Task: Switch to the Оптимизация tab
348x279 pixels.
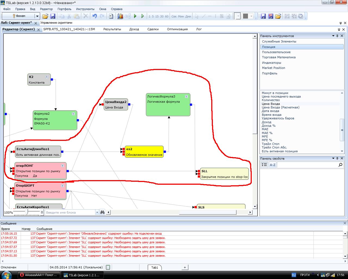Action: click(x=177, y=29)
